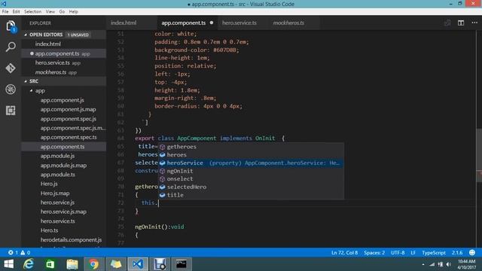The image size is (482, 271).
Task: Open herodetails.component.js in file tree
Action: pyautogui.click(x=64, y=239)
